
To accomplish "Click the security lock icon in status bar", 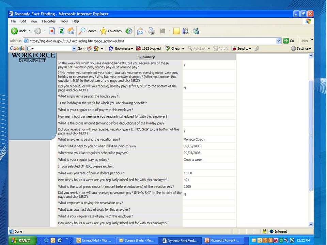I will 264,231.
